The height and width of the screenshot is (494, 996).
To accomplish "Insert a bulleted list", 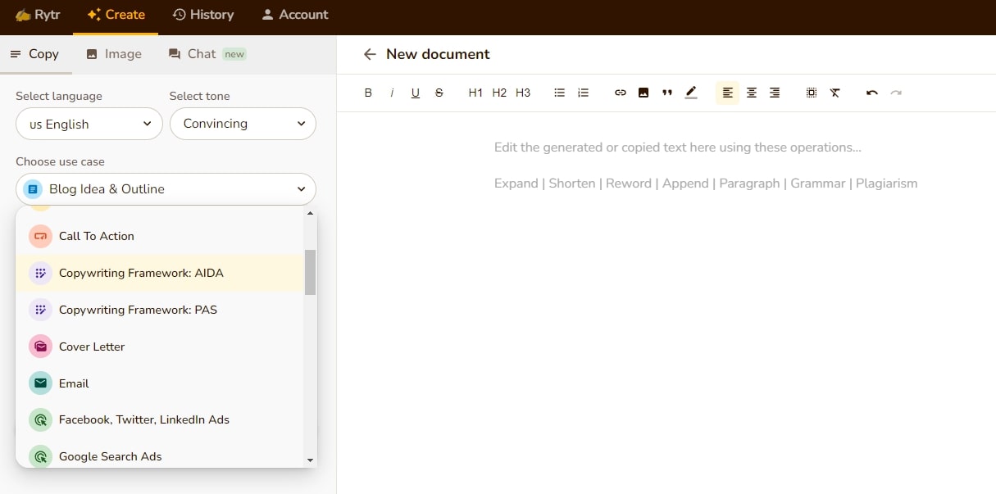I will pos(559,93).
